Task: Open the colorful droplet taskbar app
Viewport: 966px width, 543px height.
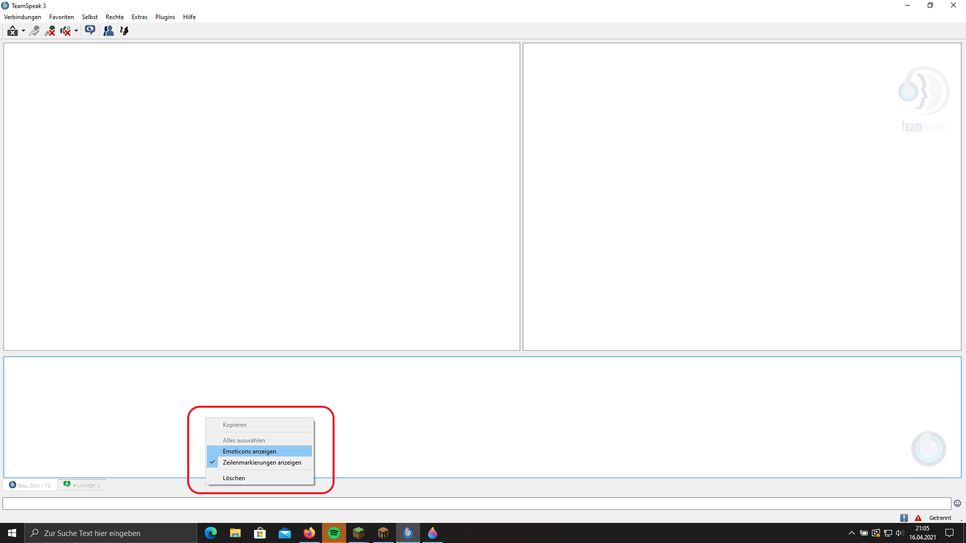Action: [x=433, y=533]
